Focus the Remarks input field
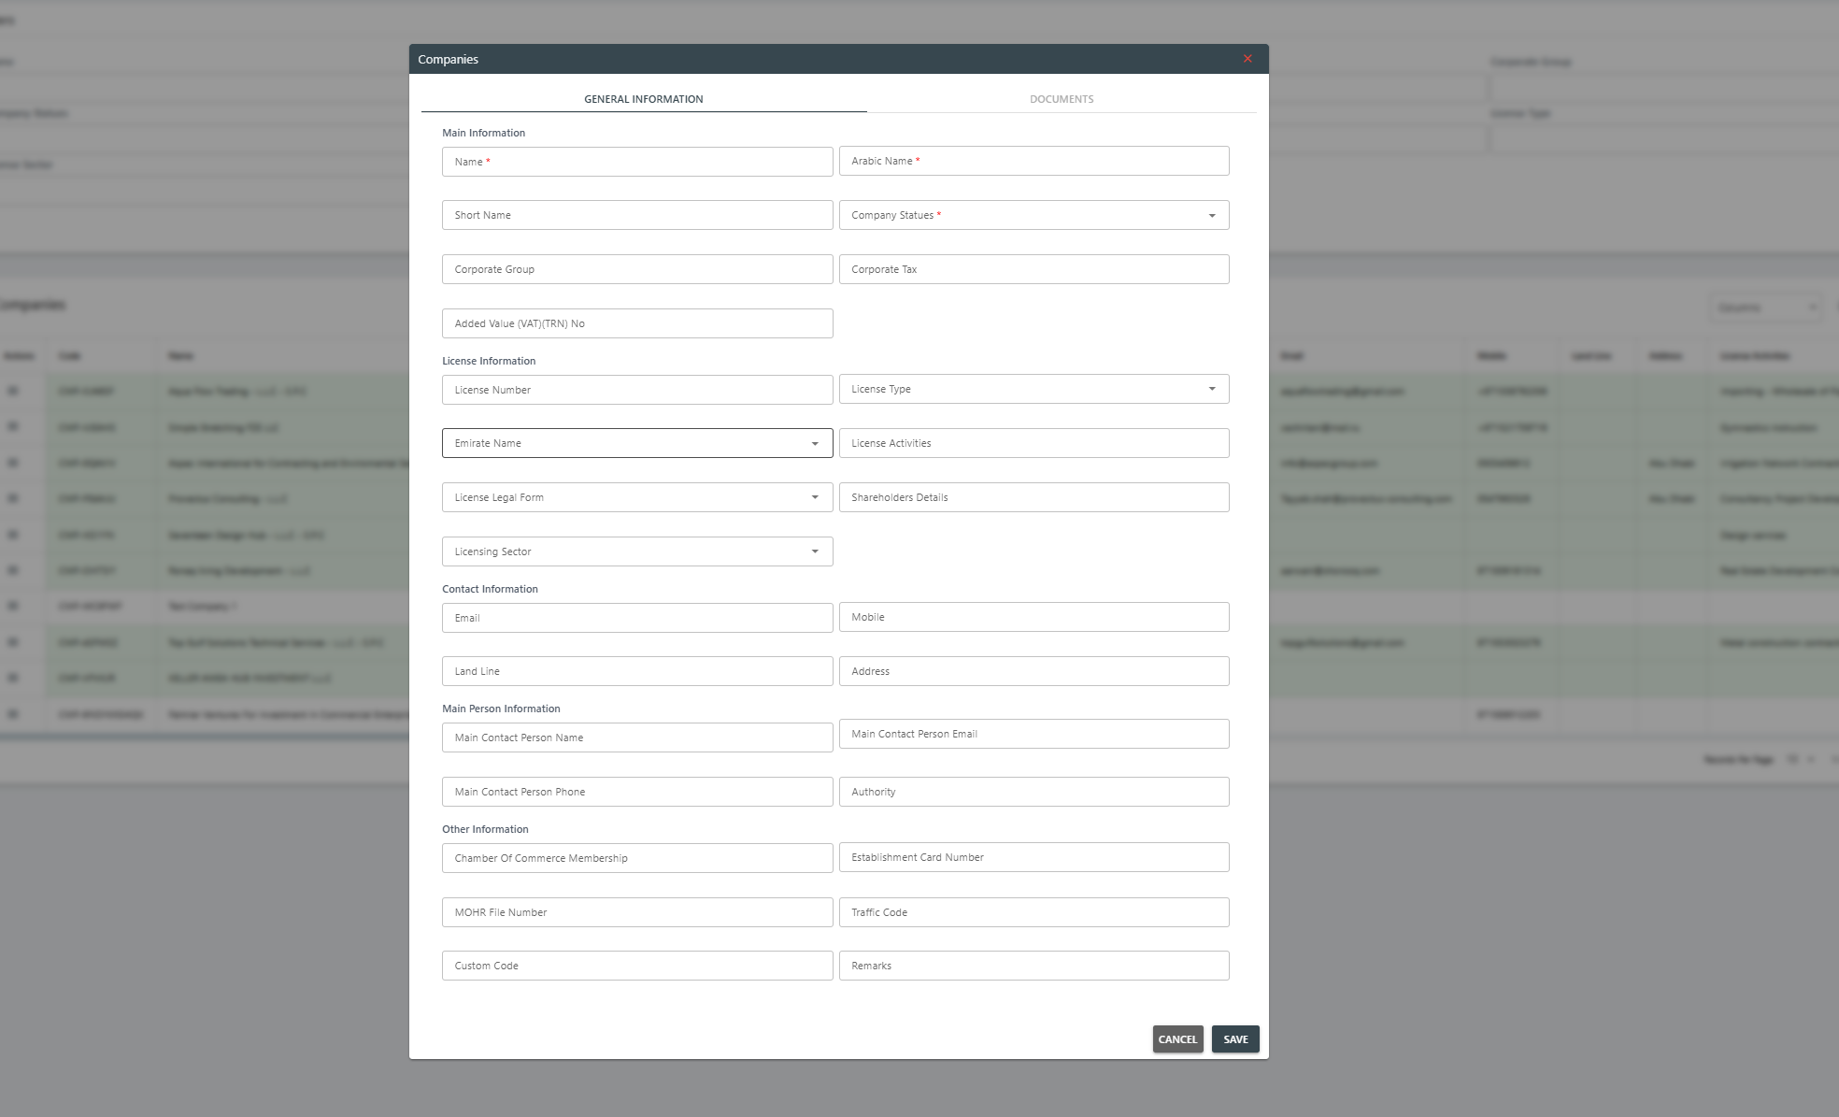This screenshot has height=1117, width=1839. (x=1034, y=966)
